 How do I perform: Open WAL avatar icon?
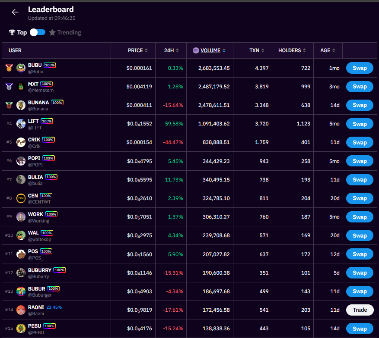coord(21,235)
